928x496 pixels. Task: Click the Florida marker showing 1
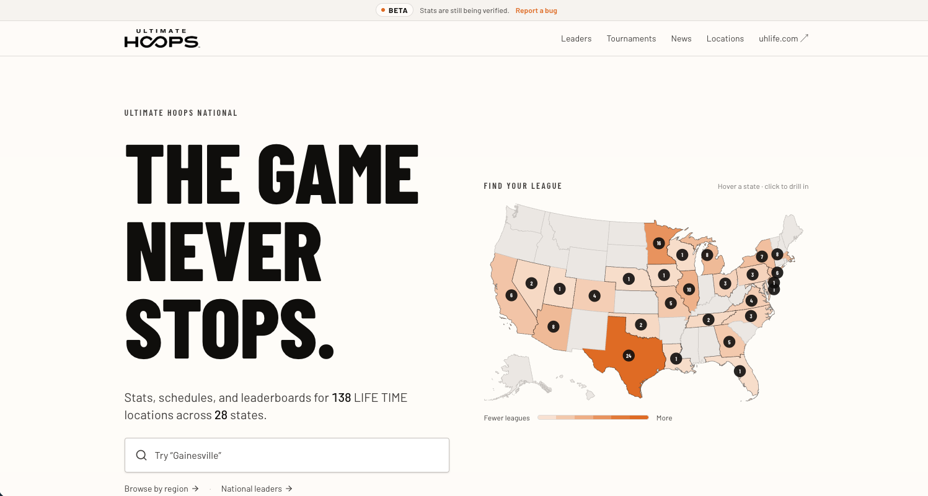click(x=739, y=372)
